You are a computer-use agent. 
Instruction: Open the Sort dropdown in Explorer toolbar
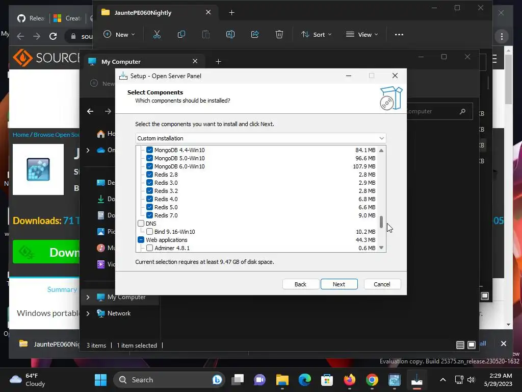(316, 34)
